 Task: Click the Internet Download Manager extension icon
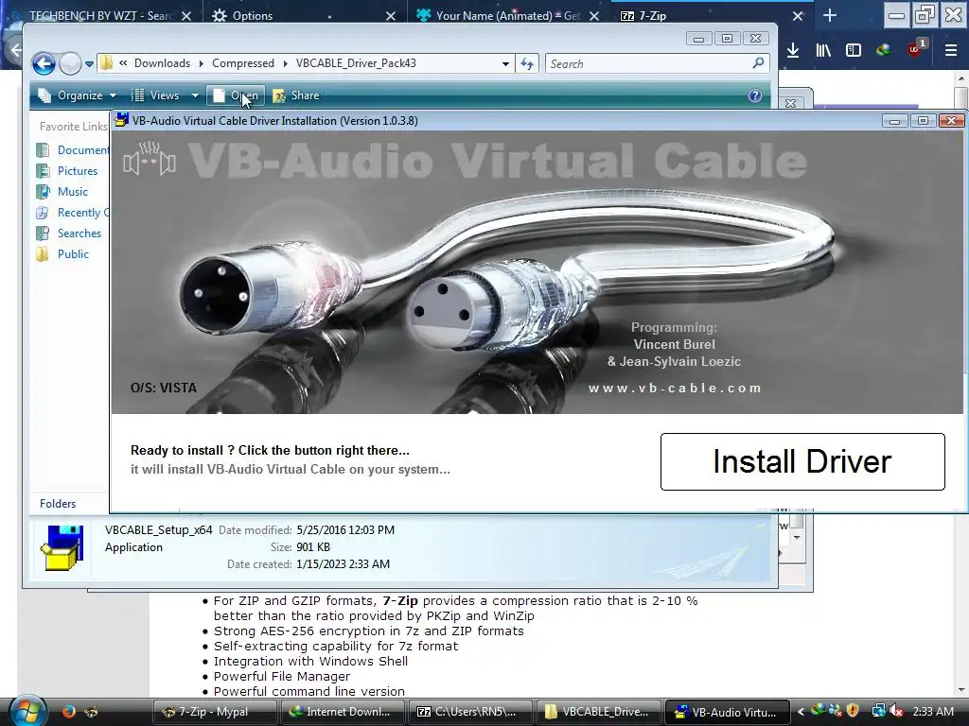(x=884, y=51)
